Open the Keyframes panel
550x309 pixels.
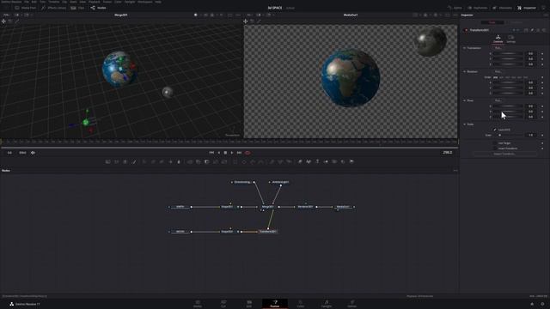pos(478,8)
